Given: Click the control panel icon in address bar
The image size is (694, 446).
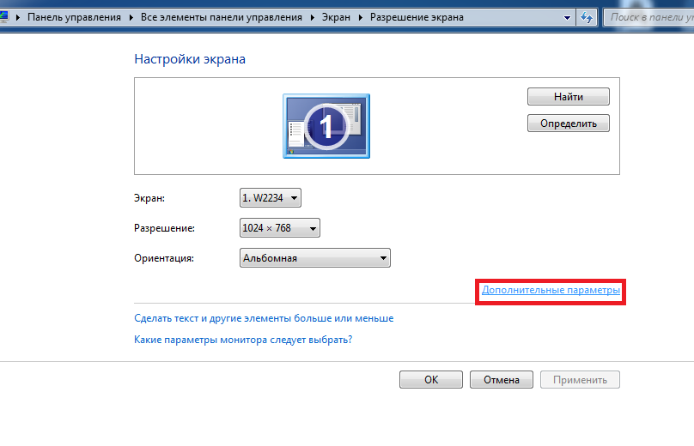Looking at the screenshot, I should [3, 17].
